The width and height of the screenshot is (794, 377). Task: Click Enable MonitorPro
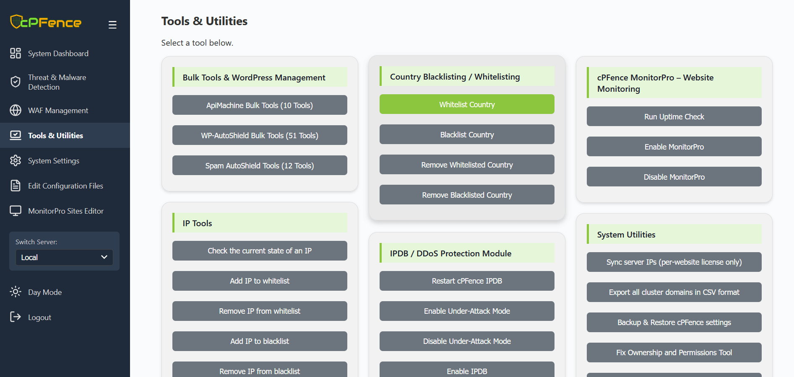(x=674, y=147)
